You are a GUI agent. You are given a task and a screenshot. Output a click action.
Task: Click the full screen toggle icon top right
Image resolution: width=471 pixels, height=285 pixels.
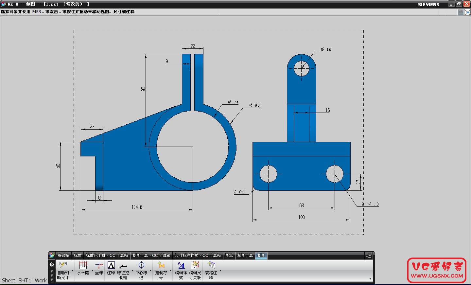click(468, 12)
